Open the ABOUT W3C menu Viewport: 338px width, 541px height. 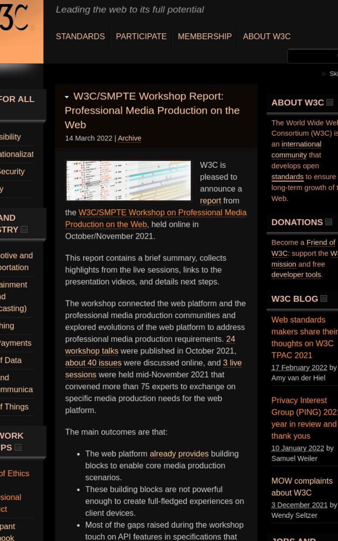click(267, 36)
